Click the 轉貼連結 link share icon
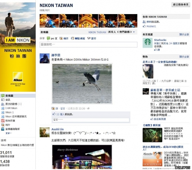 [72, 38]
